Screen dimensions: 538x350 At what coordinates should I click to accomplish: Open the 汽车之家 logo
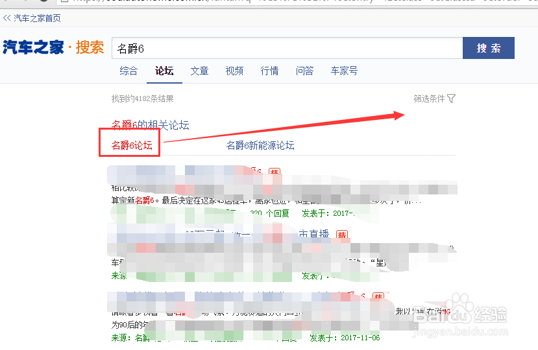[33, 47]
